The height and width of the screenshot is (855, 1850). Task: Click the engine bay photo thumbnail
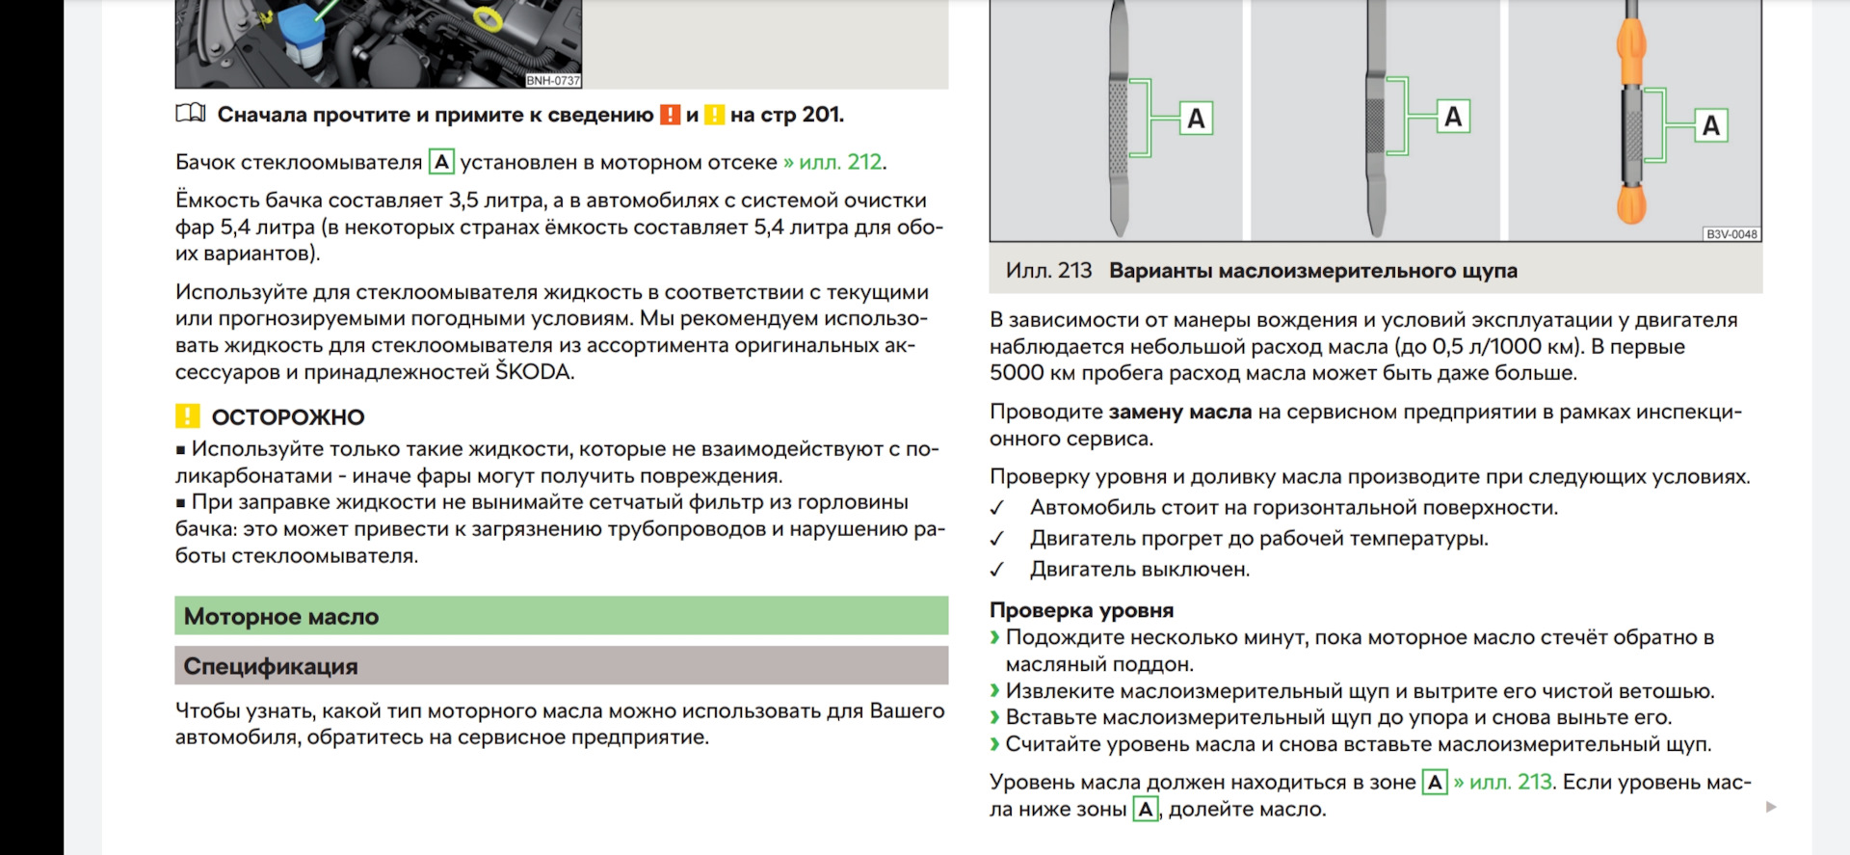pos(379,43)
